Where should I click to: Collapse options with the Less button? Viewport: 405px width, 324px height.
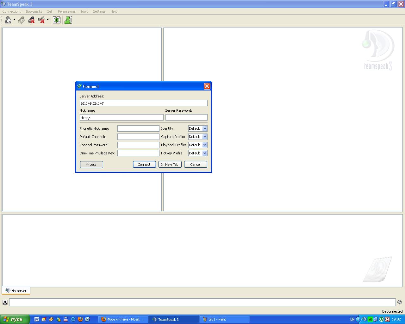91,165
